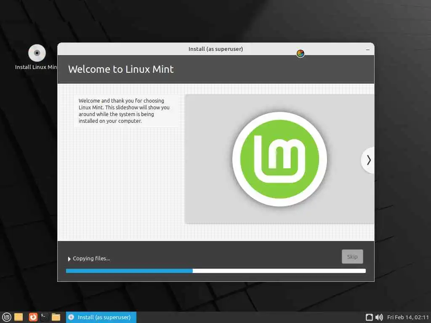Select the Install (as superuser) taskbar entry
431x323 pixels.
101,317
